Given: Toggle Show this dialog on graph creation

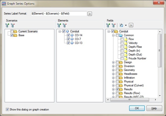Looking at the screenshot, I should point(7,109).
